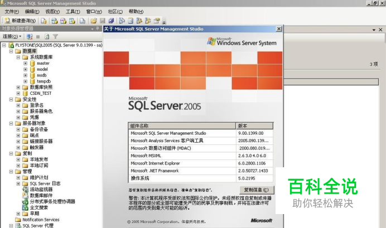Click the Save disk icon in toolbar
The image size is (386, 228).
click(103, 21)
